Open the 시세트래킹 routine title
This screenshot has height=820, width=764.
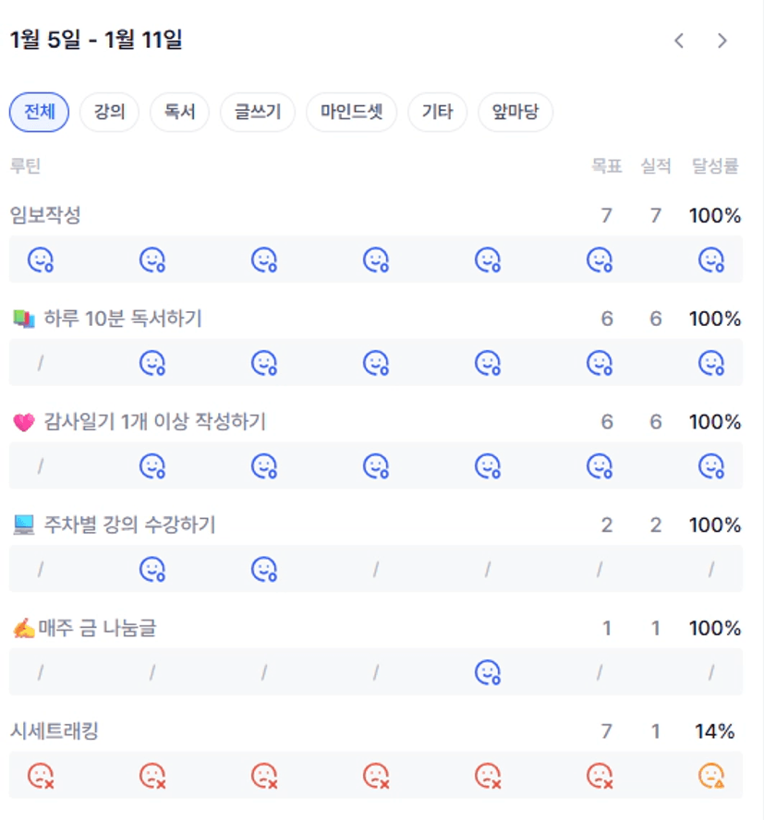click(x=54, y=732)
